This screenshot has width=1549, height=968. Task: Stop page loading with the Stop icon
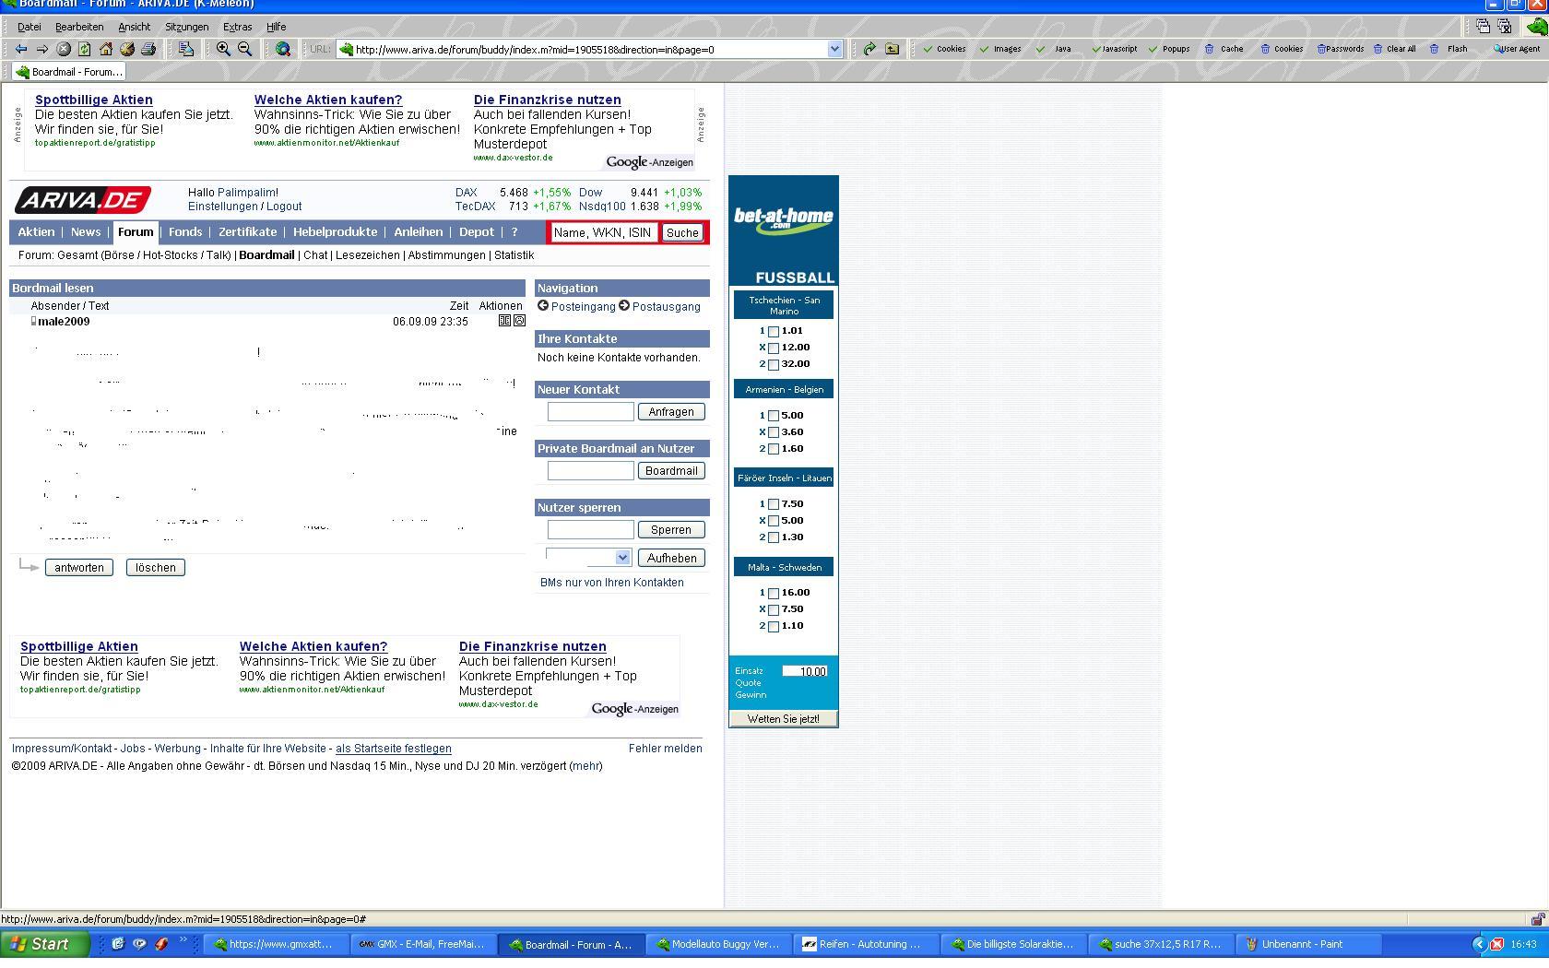(64, 49)
